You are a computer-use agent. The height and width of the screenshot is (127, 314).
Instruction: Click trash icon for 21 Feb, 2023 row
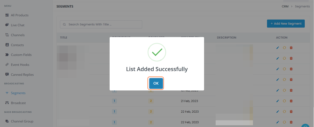[291, 101]
